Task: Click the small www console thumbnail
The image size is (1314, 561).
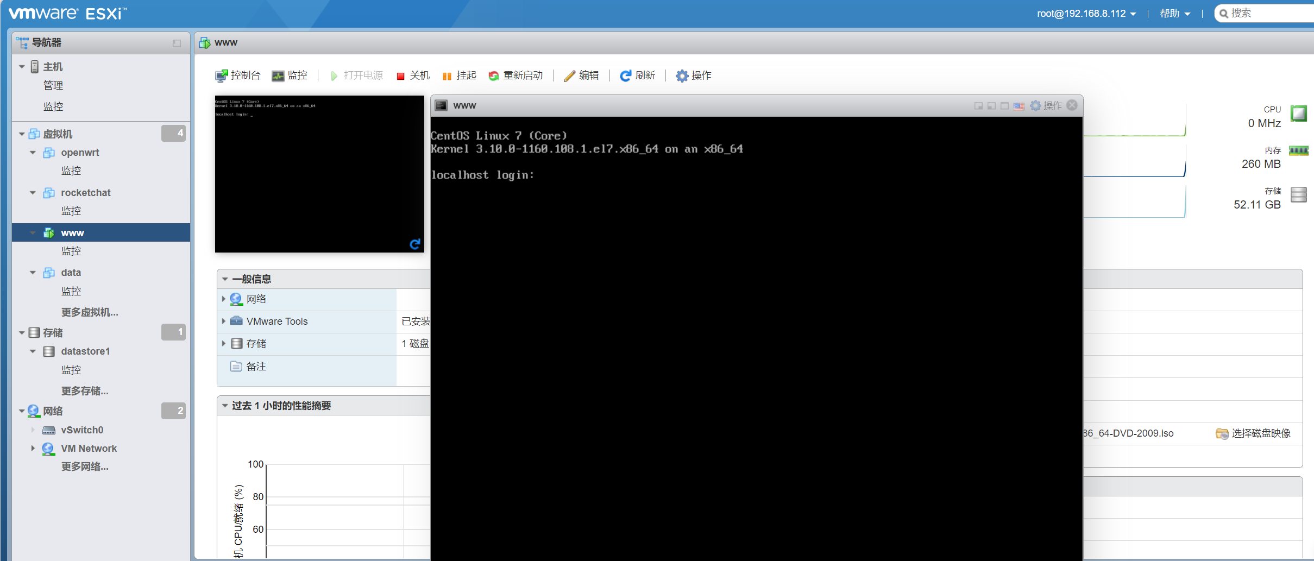Action: coord(319,174)
